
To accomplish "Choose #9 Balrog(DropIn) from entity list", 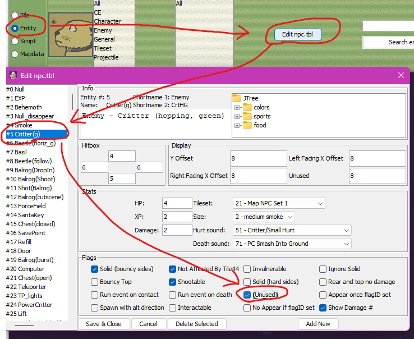I will pos(30,170).
